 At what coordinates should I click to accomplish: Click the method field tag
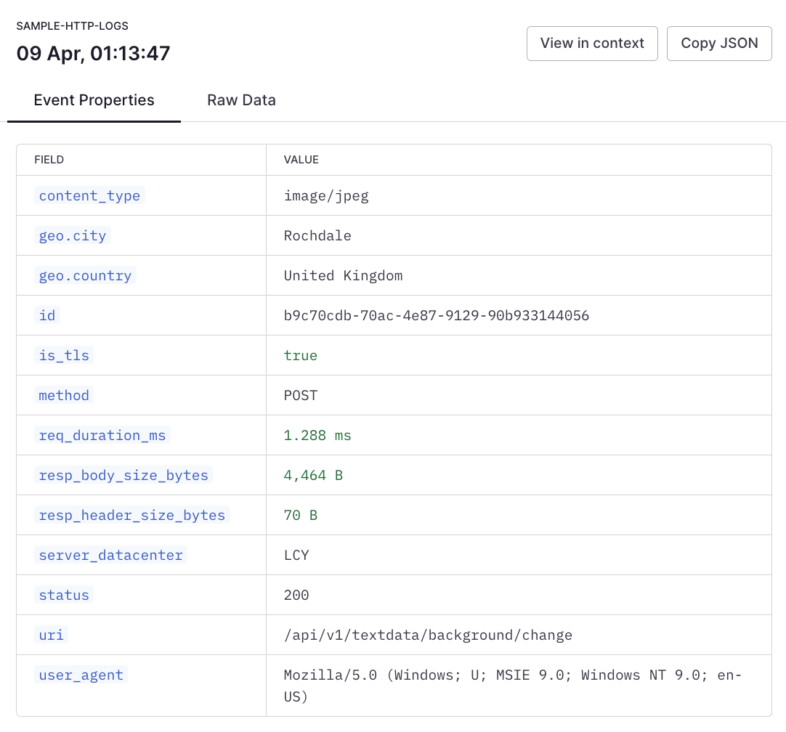point(64,395)
